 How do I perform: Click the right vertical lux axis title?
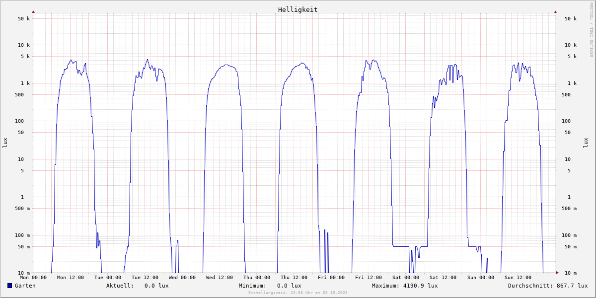pyautogui.click(x=586, y=143)
